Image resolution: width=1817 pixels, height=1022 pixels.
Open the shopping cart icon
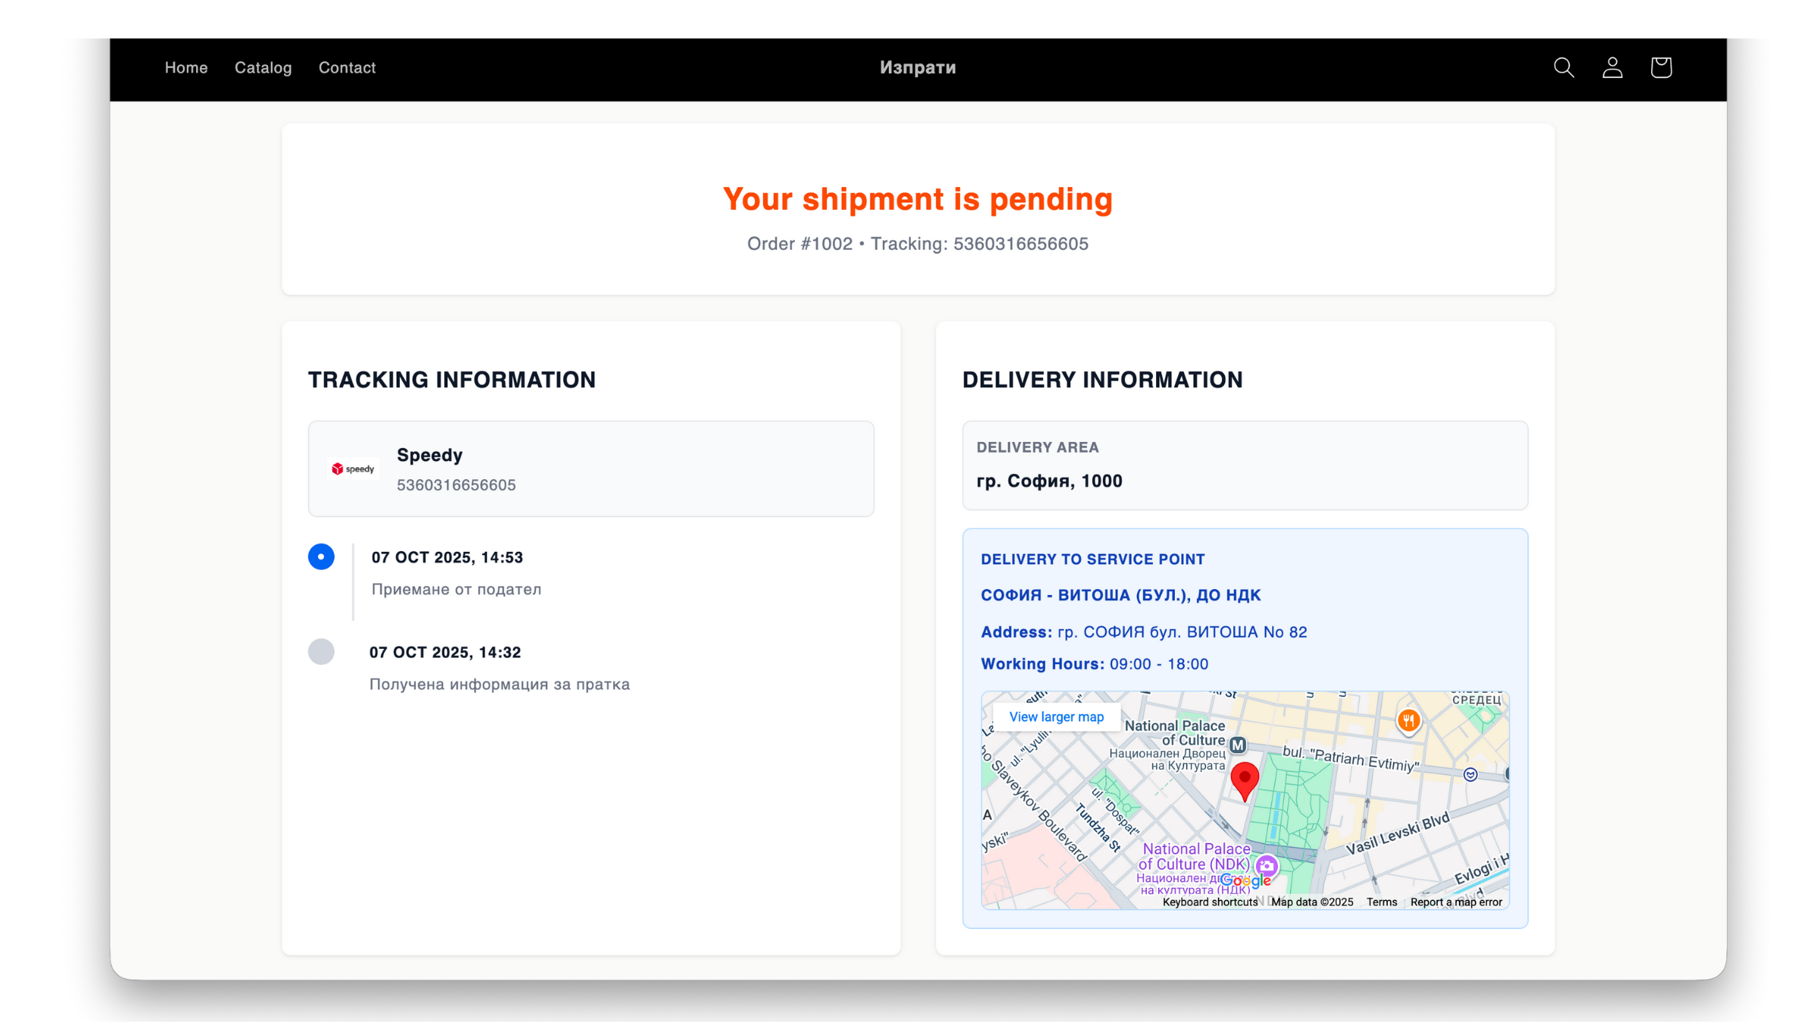pos(1660,67)
